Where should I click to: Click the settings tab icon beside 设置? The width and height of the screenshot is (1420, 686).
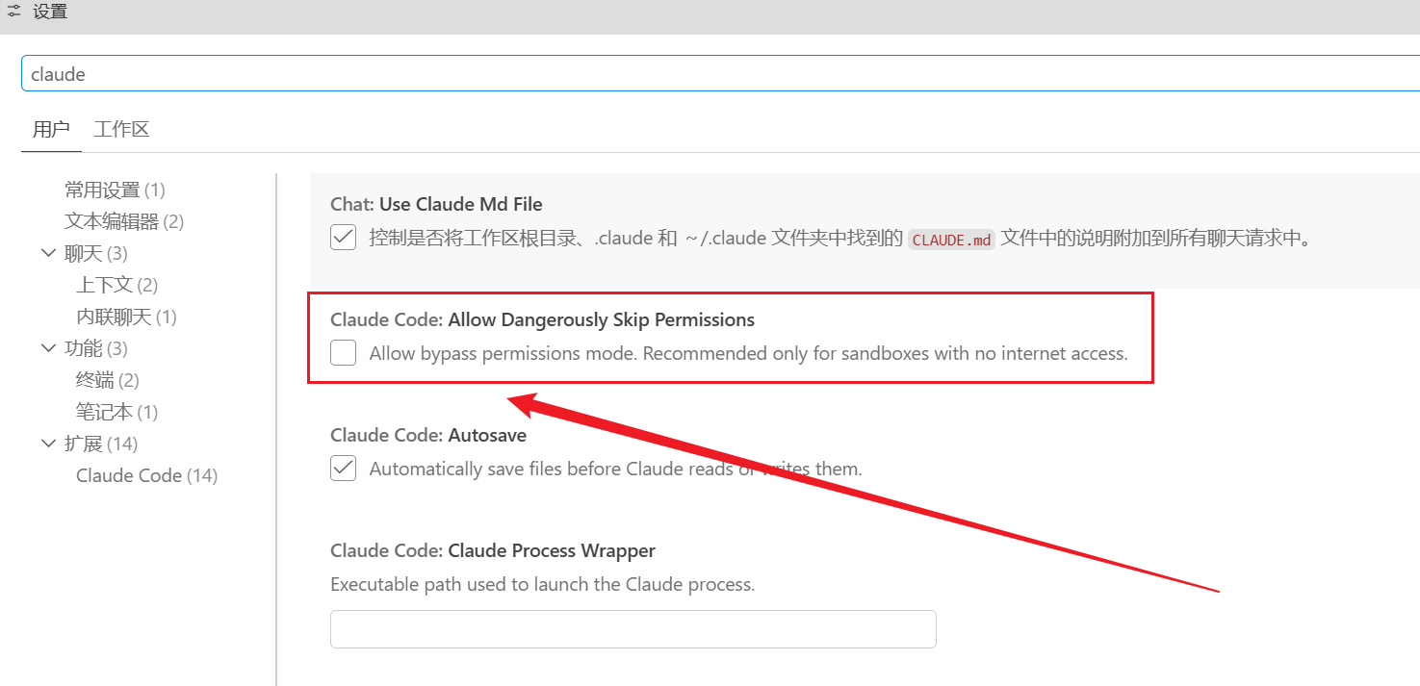pos(13,13)
